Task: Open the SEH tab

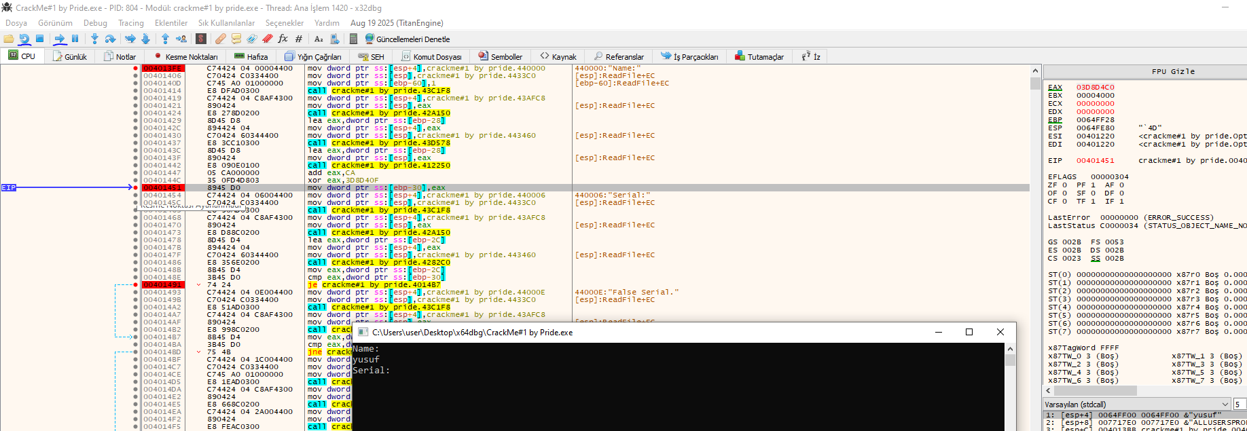Action: coord(372,56)
